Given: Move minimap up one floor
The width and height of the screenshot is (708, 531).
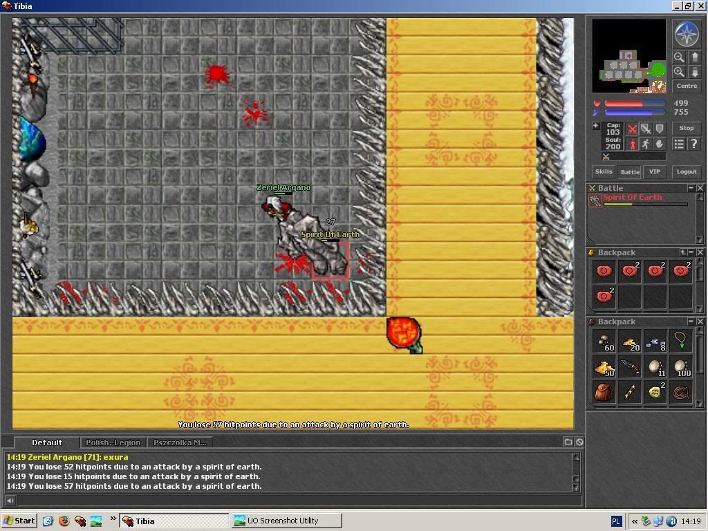Looking at the screenshot, I should coord(695,57).
